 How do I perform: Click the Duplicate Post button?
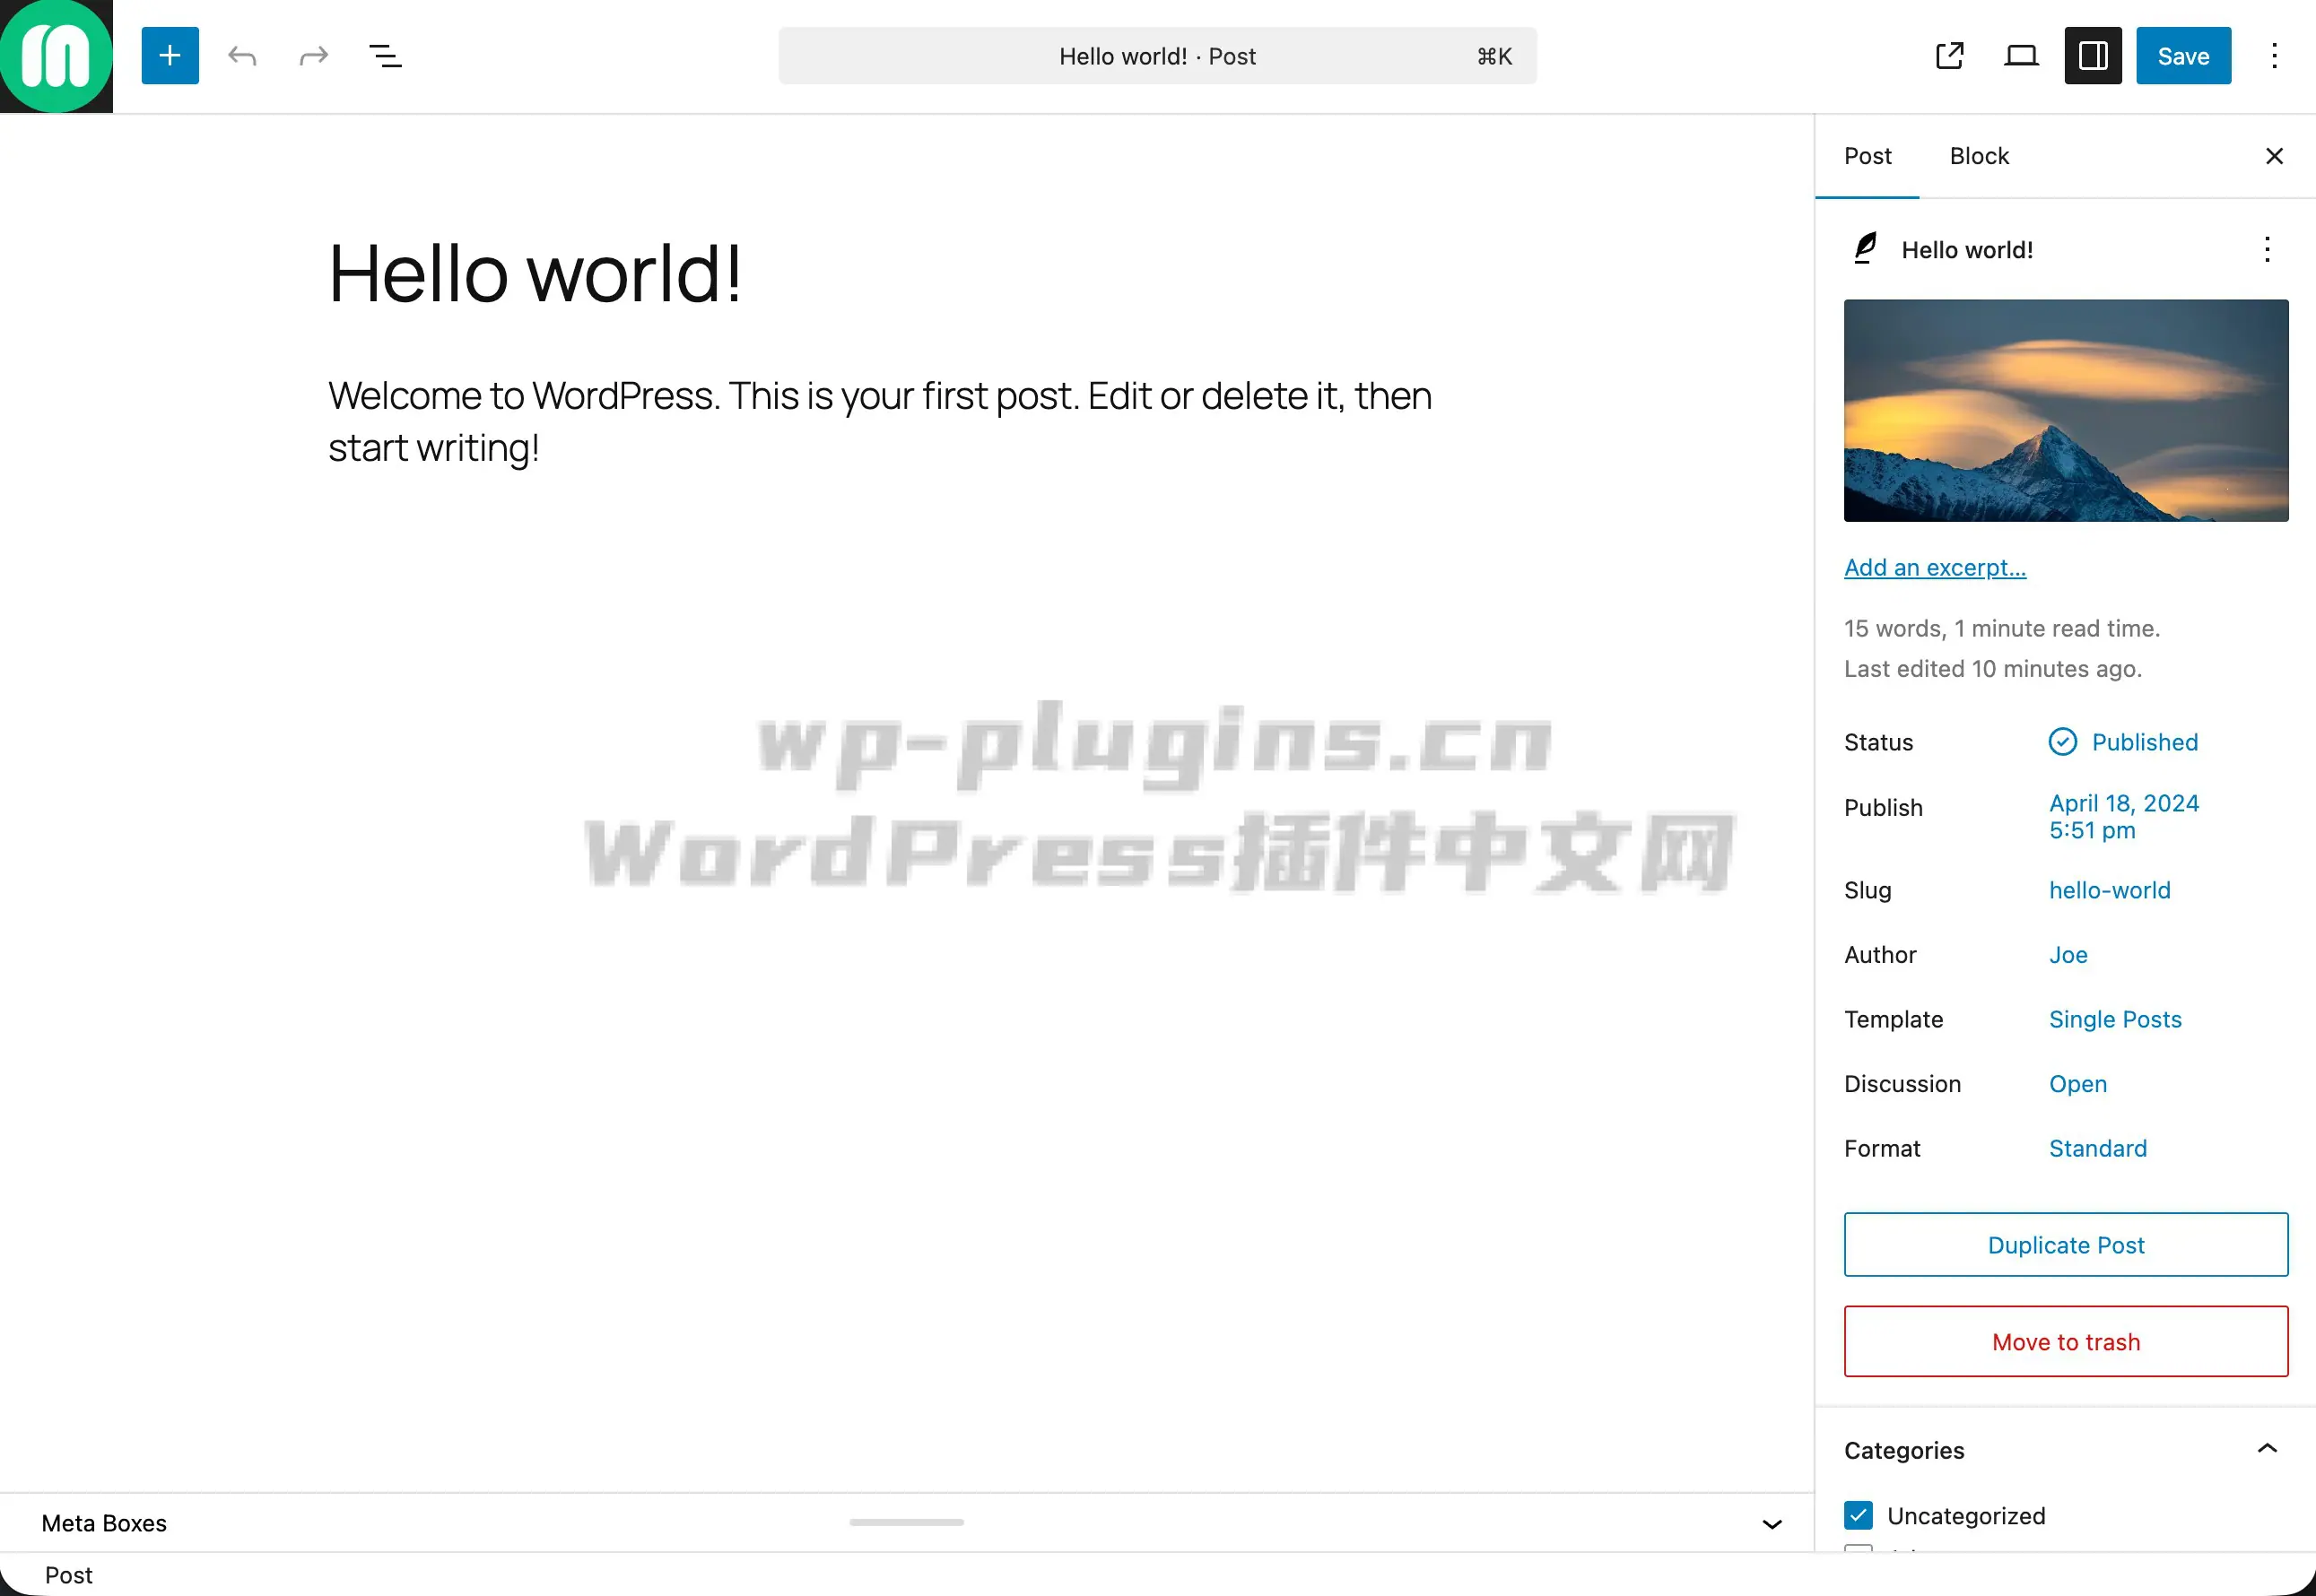tap(2066, 1245)
